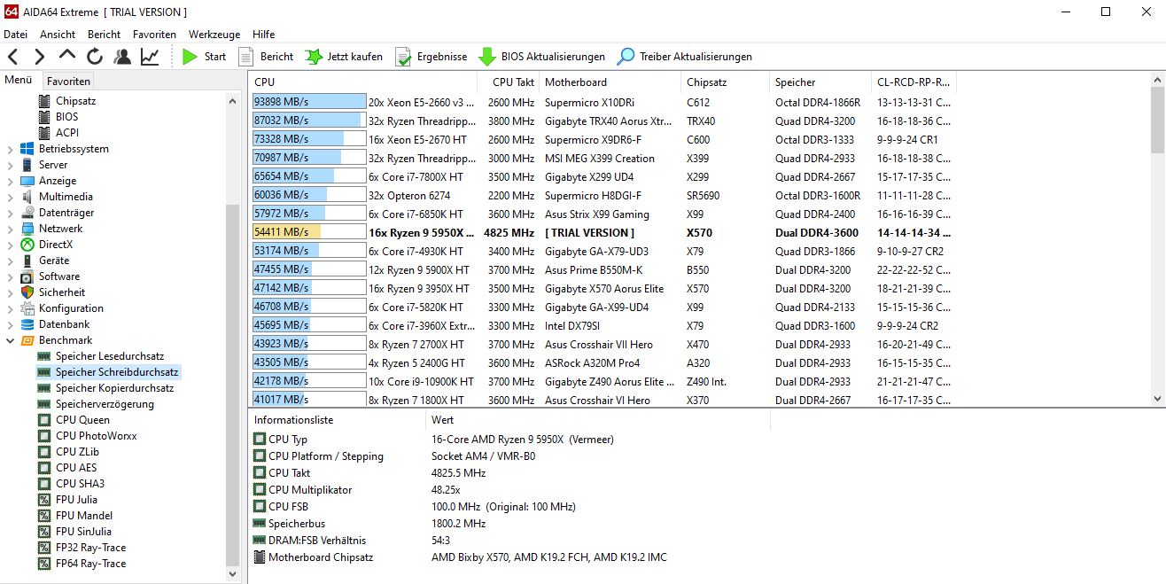The width and height of the screenshot is (1166, 584).
Task: Expand the Geräte tree node
Action: coord(11,261)
